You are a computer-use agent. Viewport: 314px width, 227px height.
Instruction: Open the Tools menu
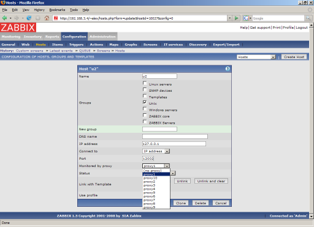(74, 10)
